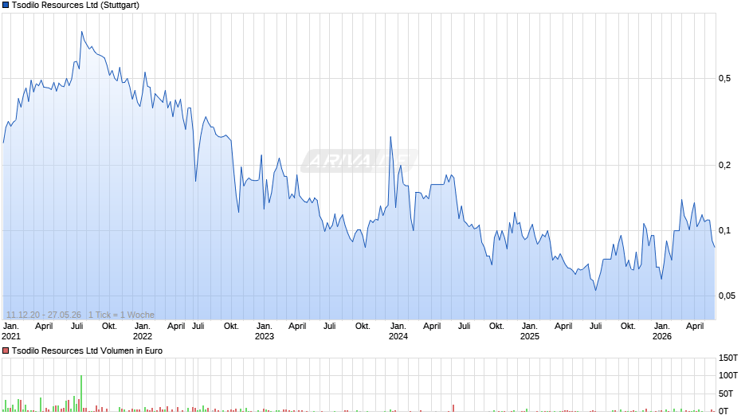Screen dimensions: 749x419
Task: Click the price peak in July 2021
Action: (x=82, y=32)
